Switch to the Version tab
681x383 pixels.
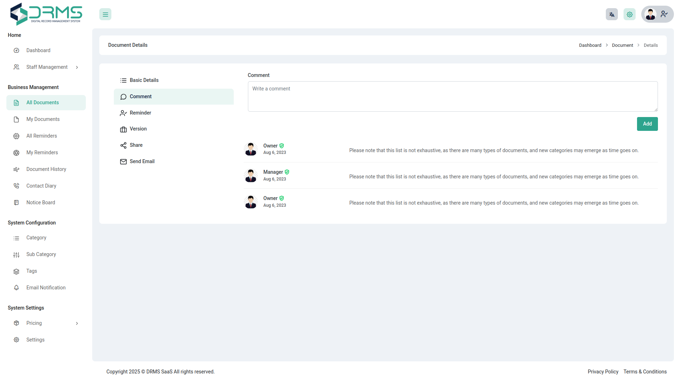pyautogui.click(x=138, y=129)
